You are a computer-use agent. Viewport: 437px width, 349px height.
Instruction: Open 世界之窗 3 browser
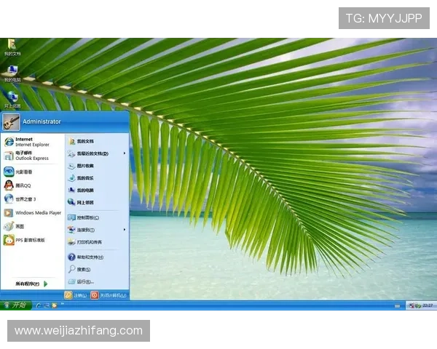[22, 199]
